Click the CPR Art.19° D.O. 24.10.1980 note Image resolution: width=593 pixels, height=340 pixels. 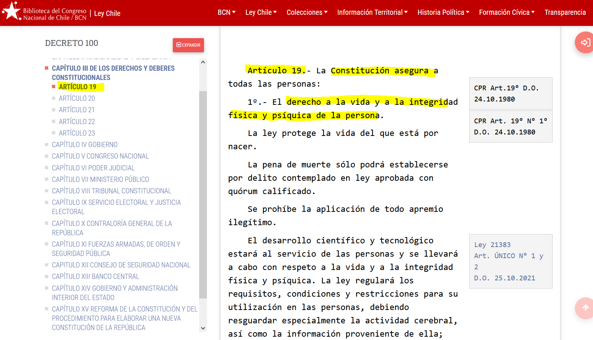pyautogui.click(x=511, y=93)
